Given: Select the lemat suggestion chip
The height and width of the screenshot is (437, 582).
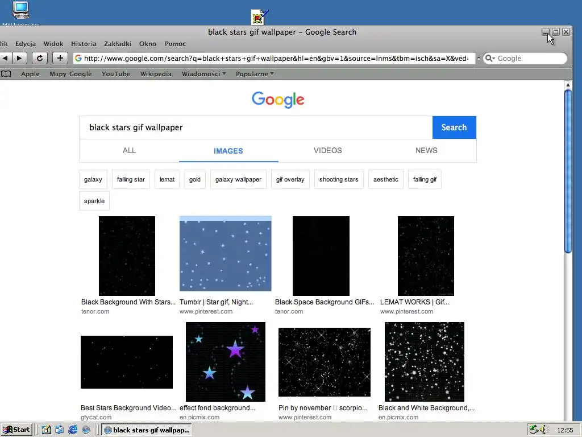Looking at the screenshot, I should (x=167, y=179).
